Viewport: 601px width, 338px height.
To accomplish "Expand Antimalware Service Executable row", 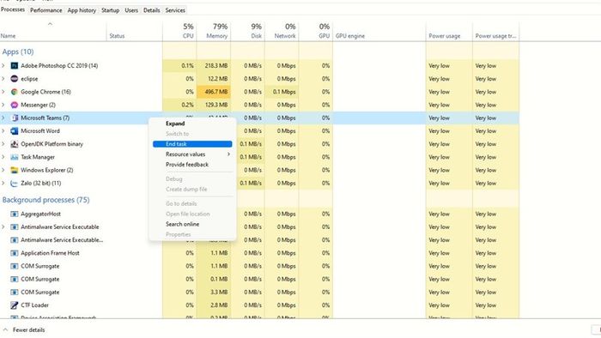I will [x=3, y=227].
